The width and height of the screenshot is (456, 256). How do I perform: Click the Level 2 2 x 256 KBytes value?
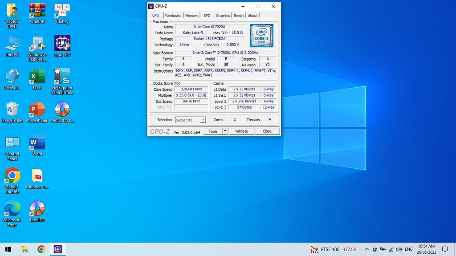click(x=244, y=101)
